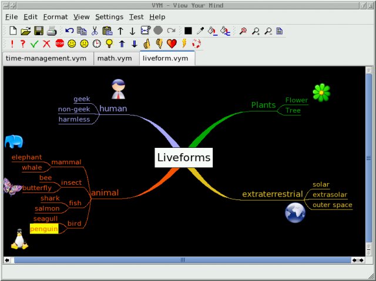Click the paint bucket color subtree icon

pos(225,31)
